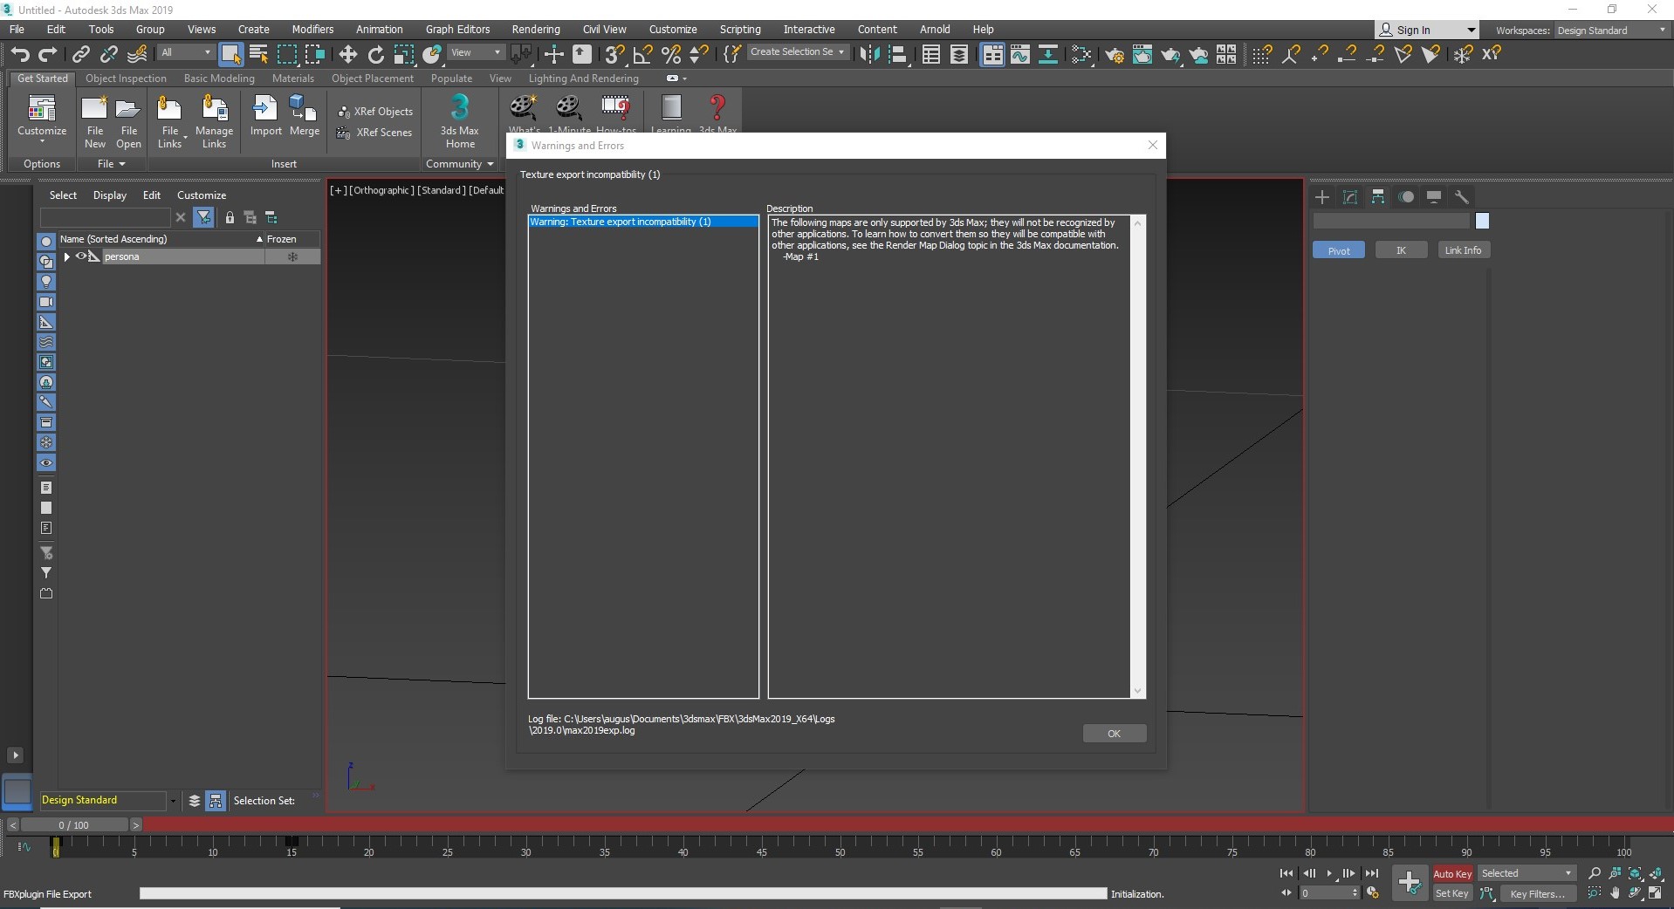
Task: Select the Bind to Space Warp tool
Action: (x=137, y=54)
